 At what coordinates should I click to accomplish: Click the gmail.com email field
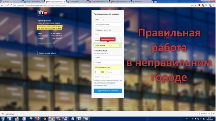pos(108,67)
